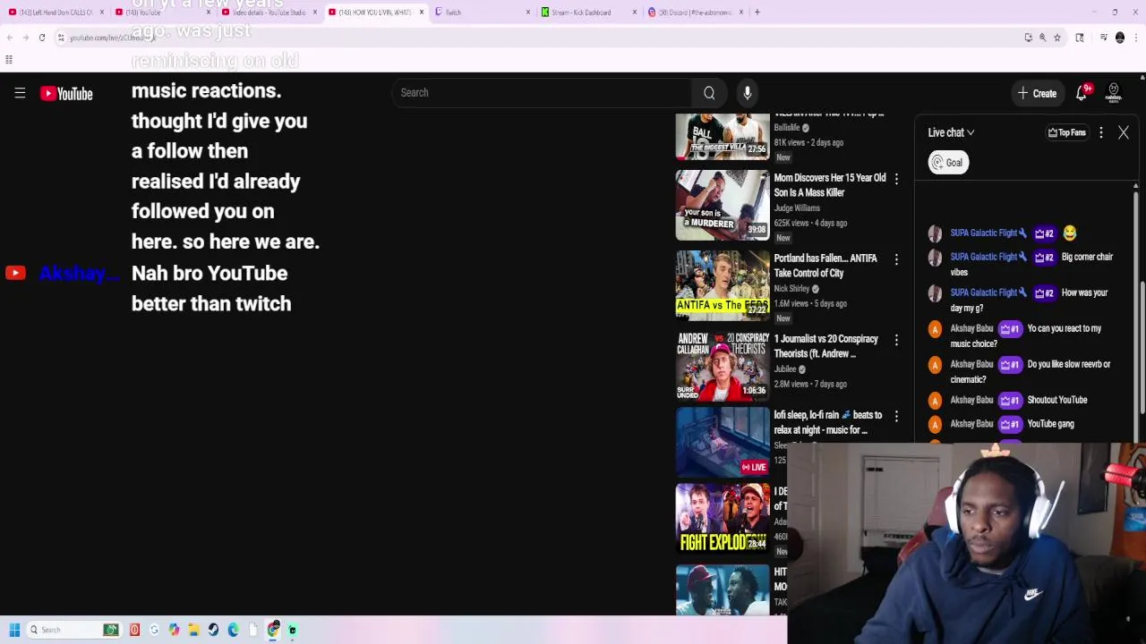Open Copilot from the taskbar
This screenshot has width=1146, height=644.
(x=174, y=630)
